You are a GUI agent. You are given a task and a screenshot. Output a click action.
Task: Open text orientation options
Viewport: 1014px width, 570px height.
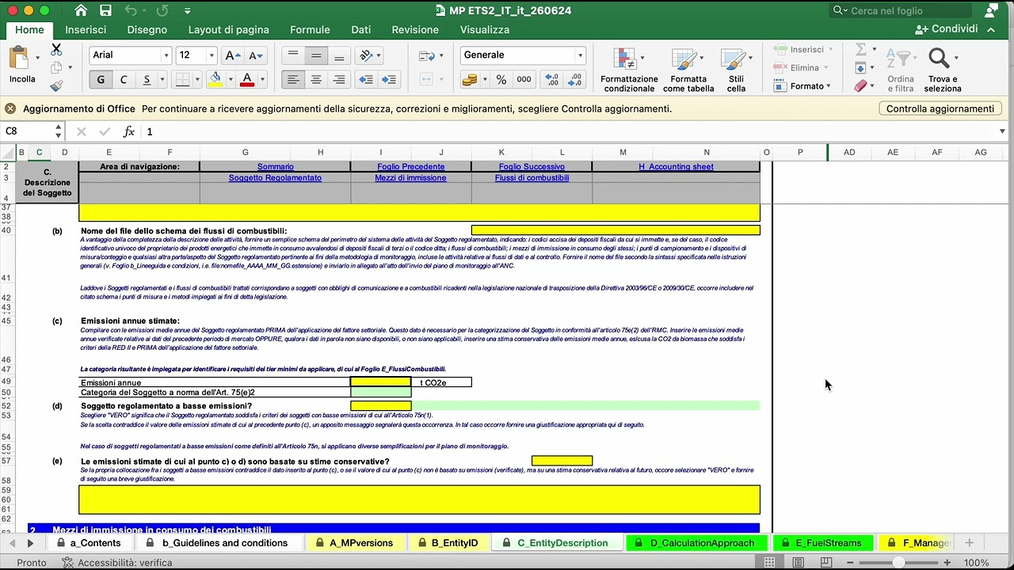tap(366, 55)
